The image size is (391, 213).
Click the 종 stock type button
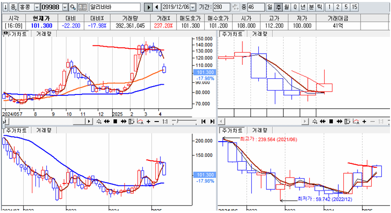[13, 7]
